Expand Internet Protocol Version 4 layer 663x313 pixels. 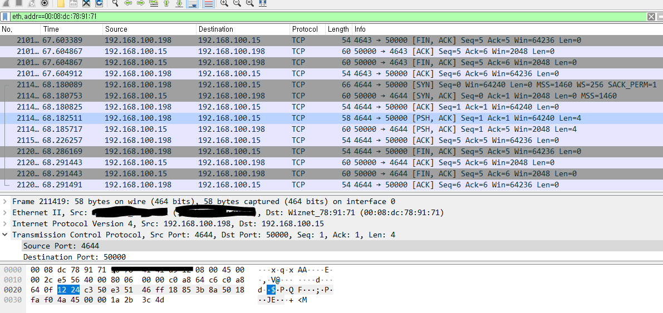[4, 223]
